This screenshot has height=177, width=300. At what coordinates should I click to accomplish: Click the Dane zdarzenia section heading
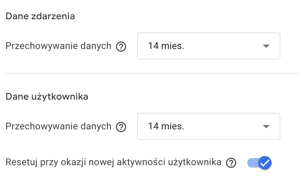pos(40,16)
